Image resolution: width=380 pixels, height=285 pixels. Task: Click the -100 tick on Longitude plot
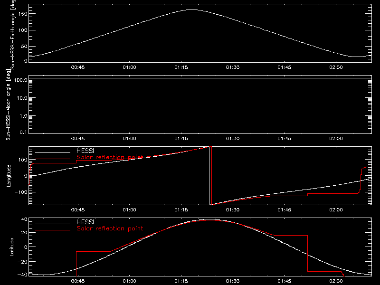[x=21, y=192]
